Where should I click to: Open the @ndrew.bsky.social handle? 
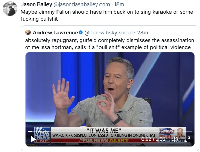108,33
